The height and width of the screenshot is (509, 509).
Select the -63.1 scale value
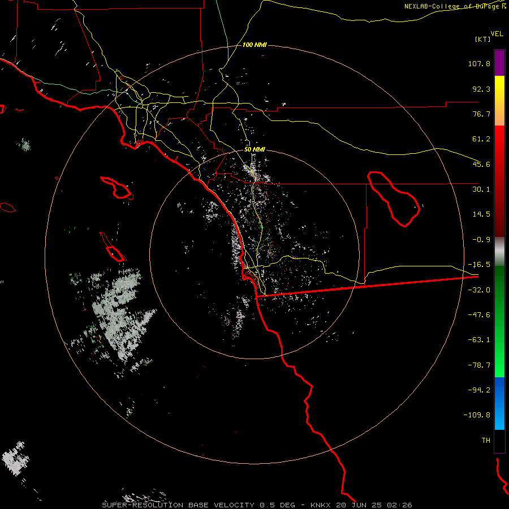479,340
